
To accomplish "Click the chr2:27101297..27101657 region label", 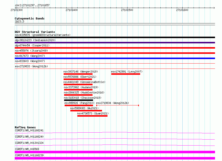I will click(32, 5).
